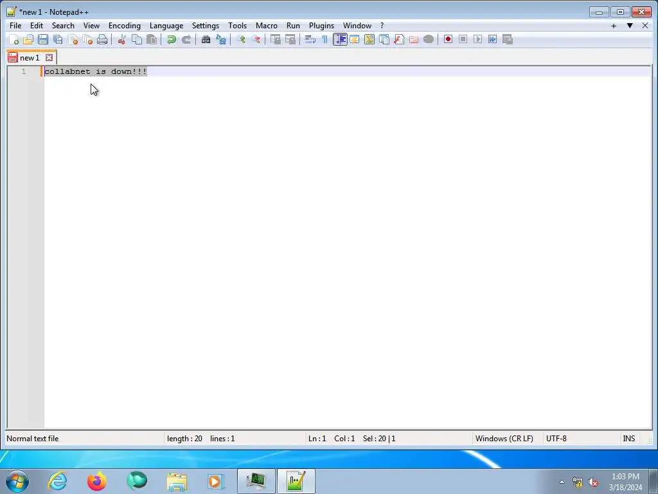Viewport: 658px width, 494px height.
Task: Open the Encoding menu
Action: click(125, 26)
